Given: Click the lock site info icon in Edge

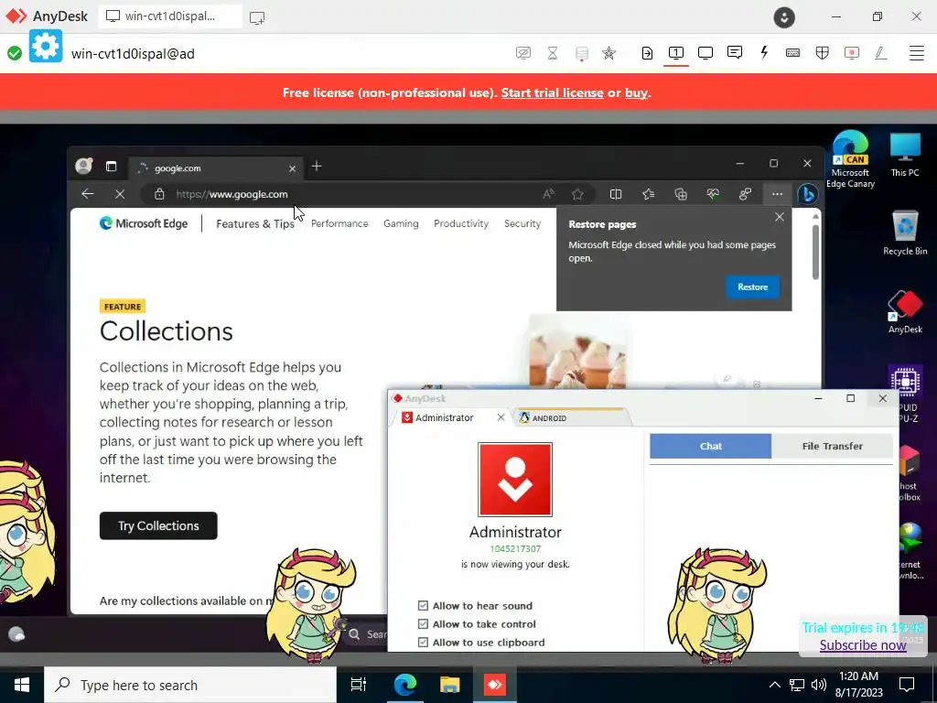Looking at the screenshot, I should pyautogui.click(x=159, y=194).
